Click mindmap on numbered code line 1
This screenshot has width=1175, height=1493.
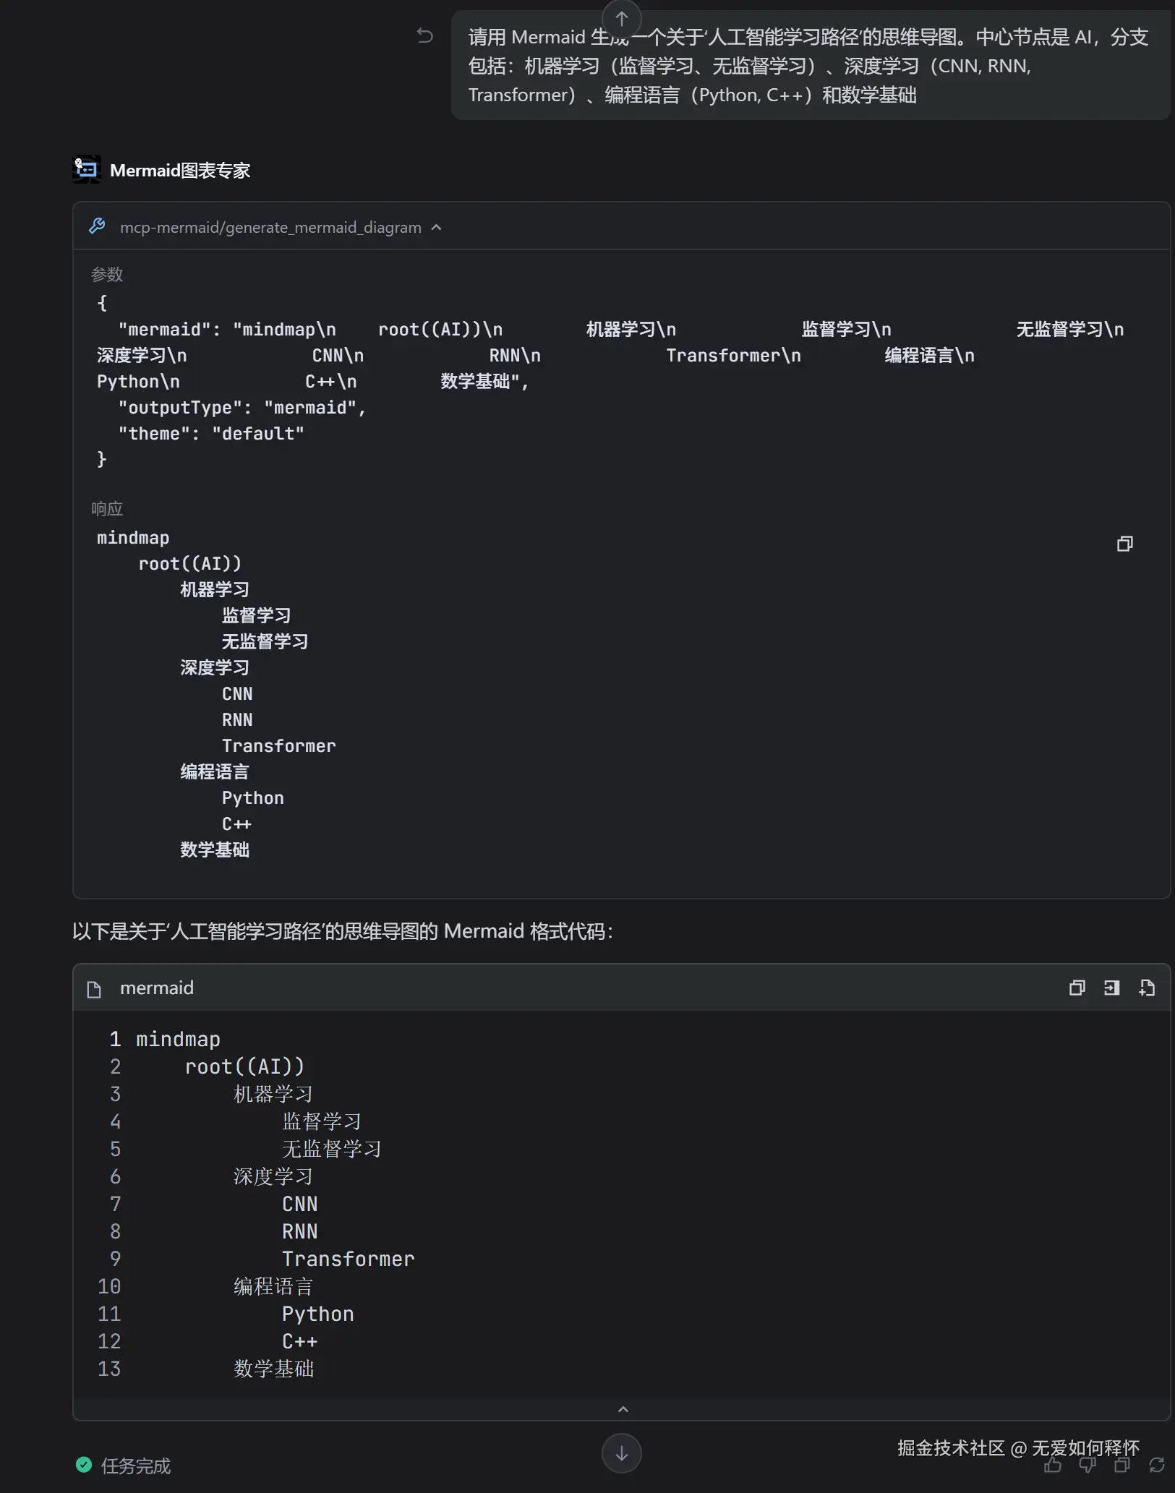click(178, 1040)
